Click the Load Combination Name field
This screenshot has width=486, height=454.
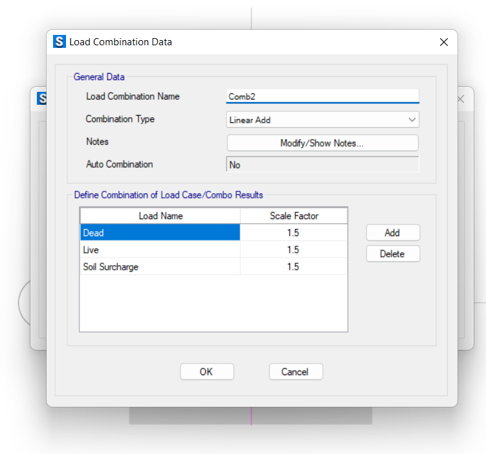322,96
